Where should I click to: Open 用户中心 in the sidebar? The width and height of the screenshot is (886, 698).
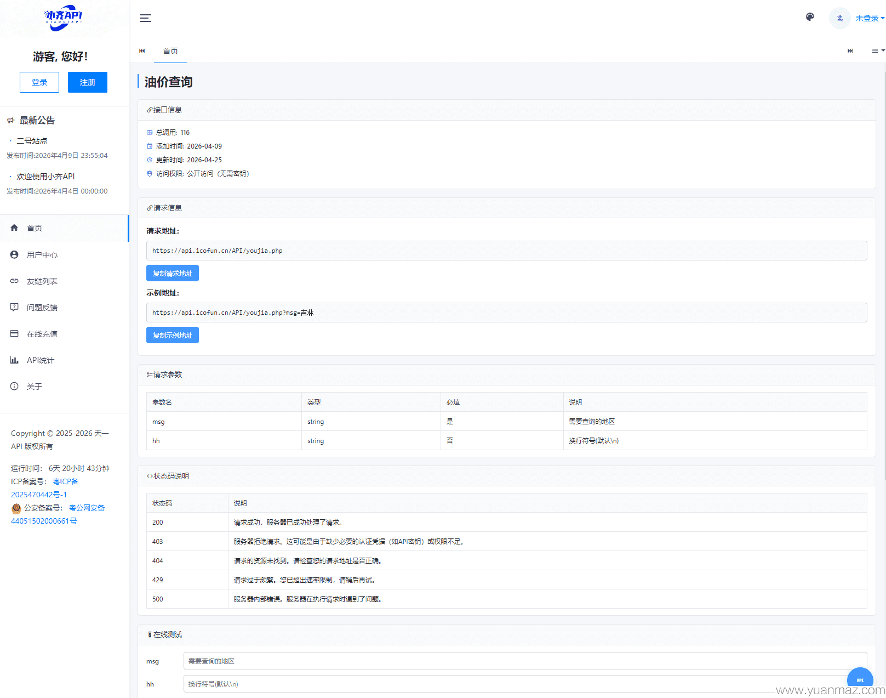(x=64, y=255)
